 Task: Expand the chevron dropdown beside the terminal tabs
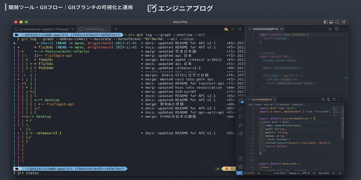pos(233,29)
